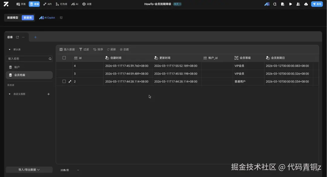This screenshot has height=177, width=327.
Task: Open the 导入/导出数据 dropdown
Action: click(29, 170)
